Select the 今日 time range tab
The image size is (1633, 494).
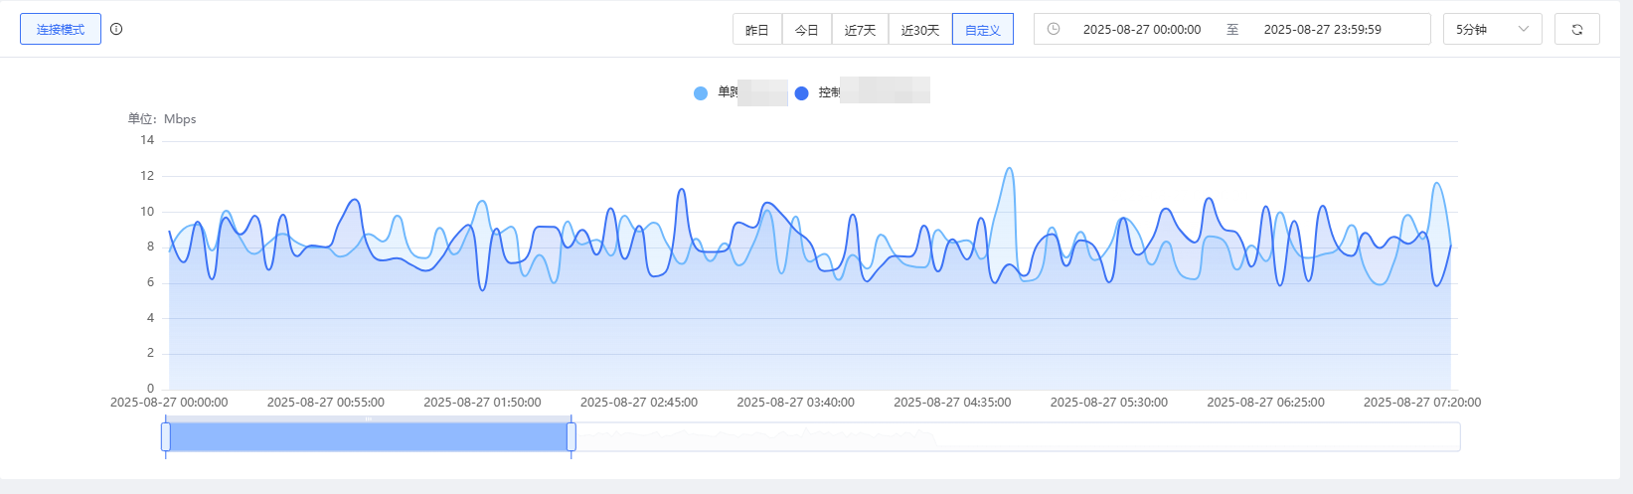[807, 30]
